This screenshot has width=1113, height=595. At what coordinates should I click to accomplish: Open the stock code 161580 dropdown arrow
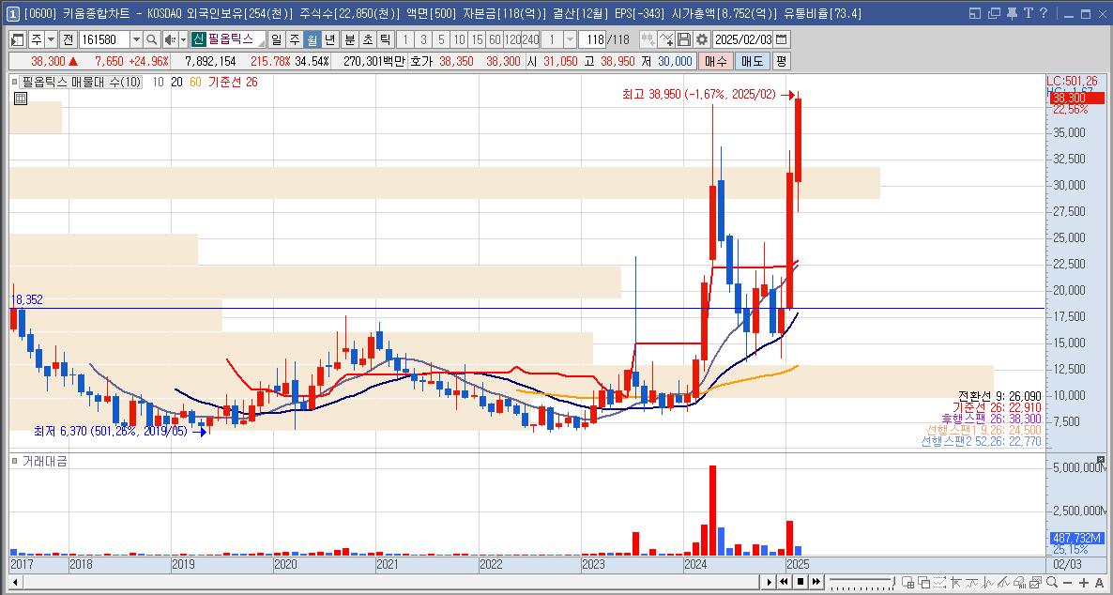pyautogui.click(x=135, y=39)
